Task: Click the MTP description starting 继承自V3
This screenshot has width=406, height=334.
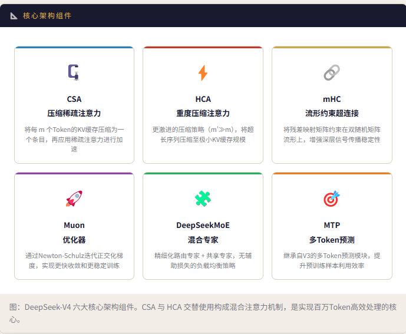Action: coord(332,260)
